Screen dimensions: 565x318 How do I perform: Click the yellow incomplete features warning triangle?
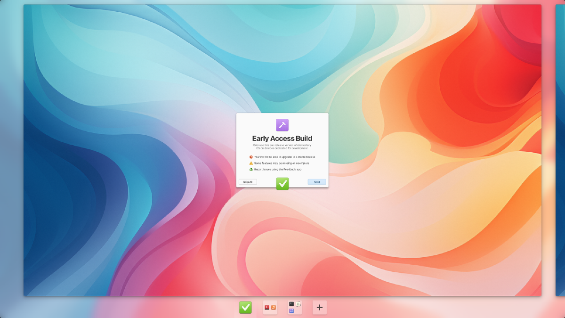[x=251, y=163]
